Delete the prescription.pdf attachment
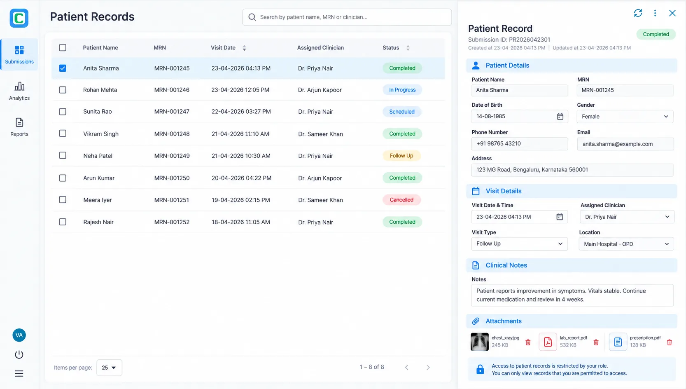686x389 pixels. (x=670, y=342)
